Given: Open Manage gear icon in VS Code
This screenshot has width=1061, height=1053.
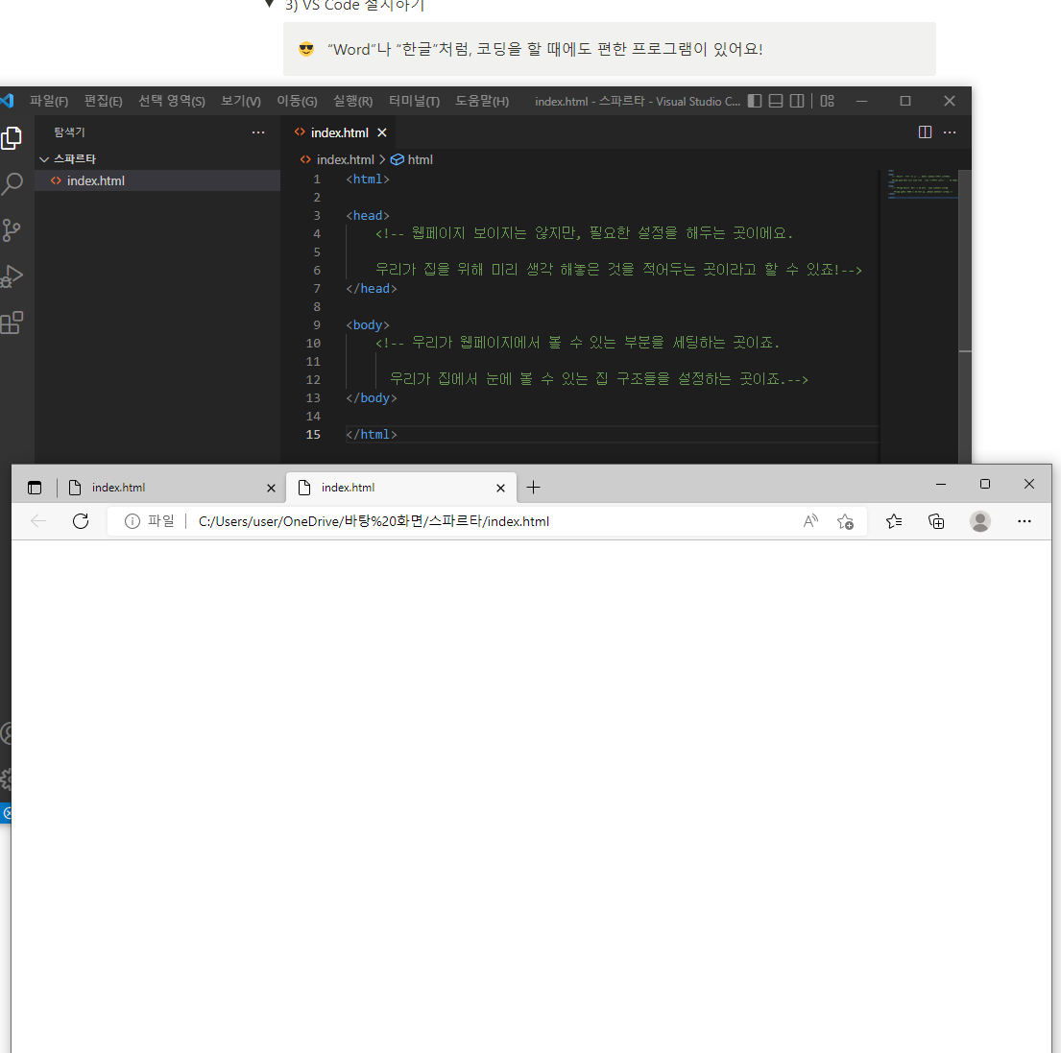Looking at the screenshot, I should [6, 779].
